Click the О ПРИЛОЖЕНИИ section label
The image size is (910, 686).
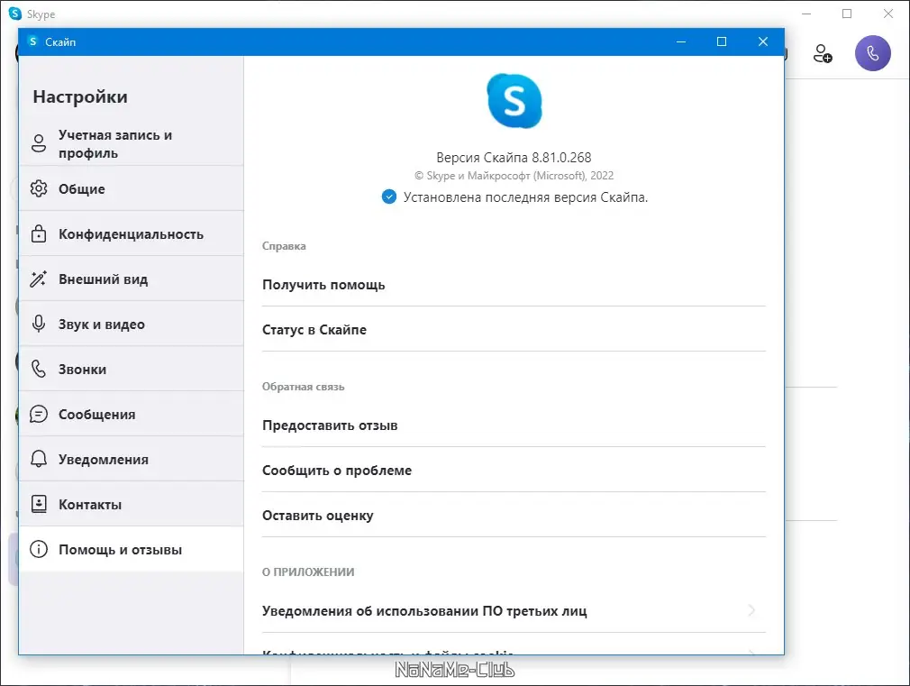[x=308, y=572]
